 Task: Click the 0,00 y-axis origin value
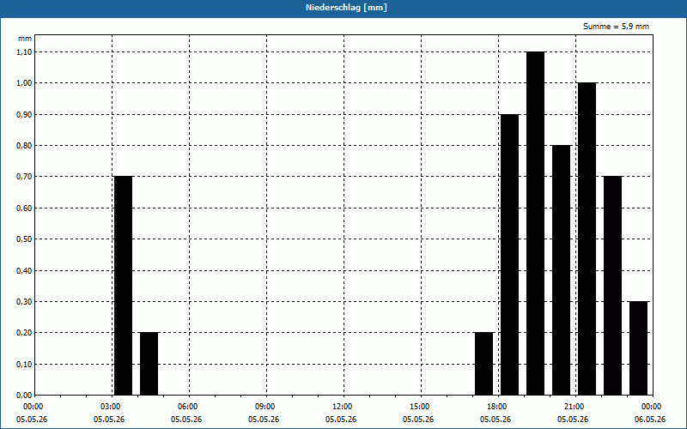[24, 396]
